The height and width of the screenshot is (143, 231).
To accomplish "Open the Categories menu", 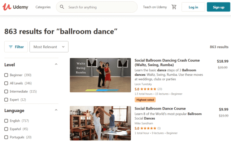I will pyautogui.click(x=43, y=7).
